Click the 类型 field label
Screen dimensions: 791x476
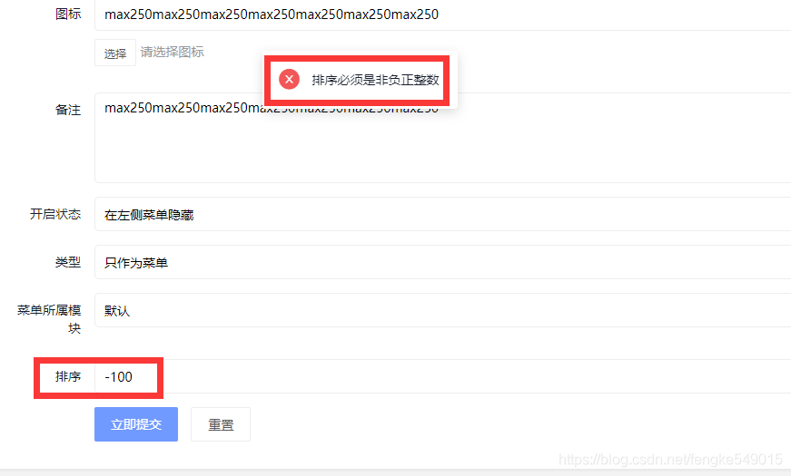tap(68, 262)
